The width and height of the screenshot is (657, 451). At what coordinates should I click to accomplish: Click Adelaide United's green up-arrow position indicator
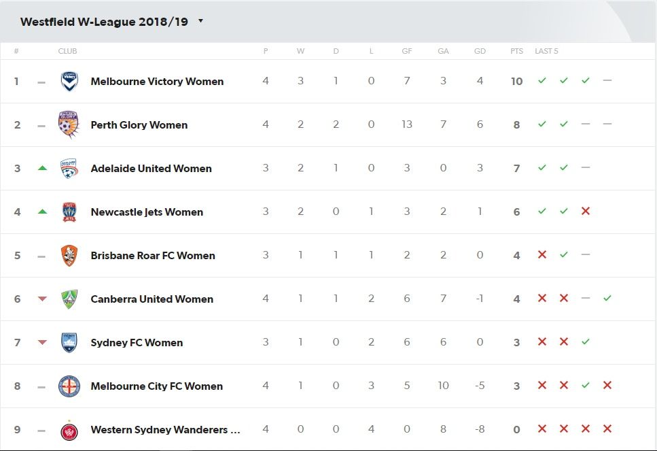click(42, 168)
